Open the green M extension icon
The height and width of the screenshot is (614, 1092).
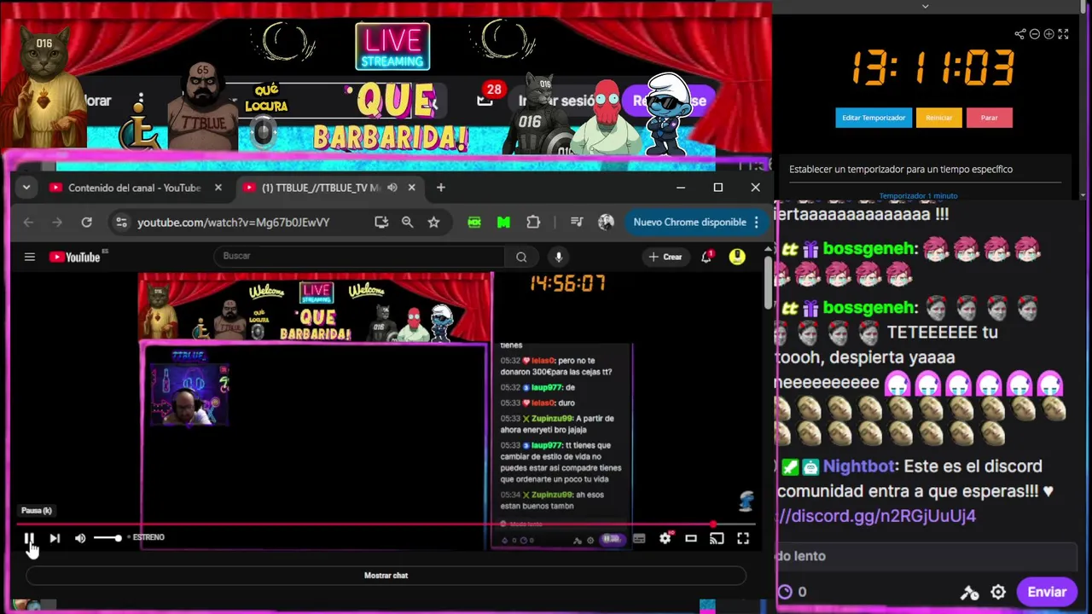[x=503, y=223]
